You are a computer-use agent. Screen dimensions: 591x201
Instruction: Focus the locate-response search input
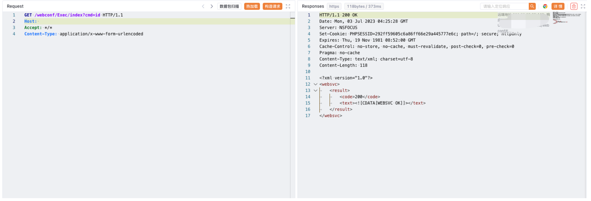(x=504, y=6)
